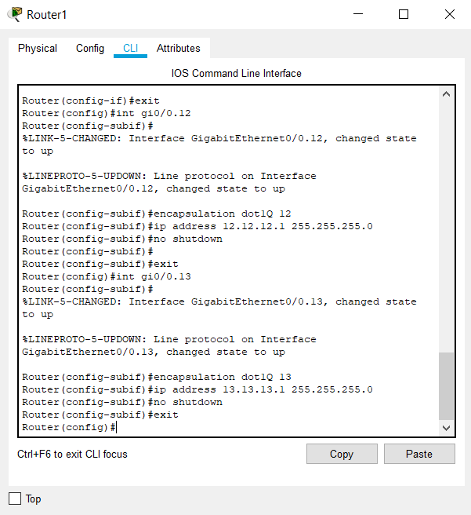Screen dimensions: 471x515
Task: Maximize the Router1 window
Action: [404, 14]
